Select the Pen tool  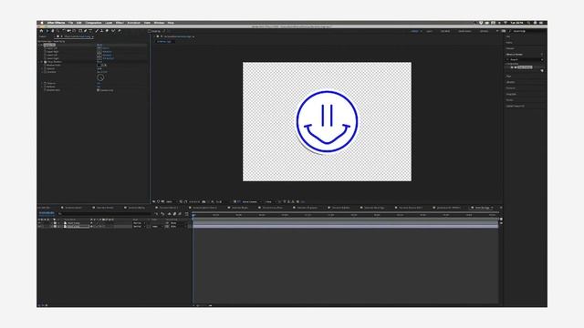pos(85,31)
